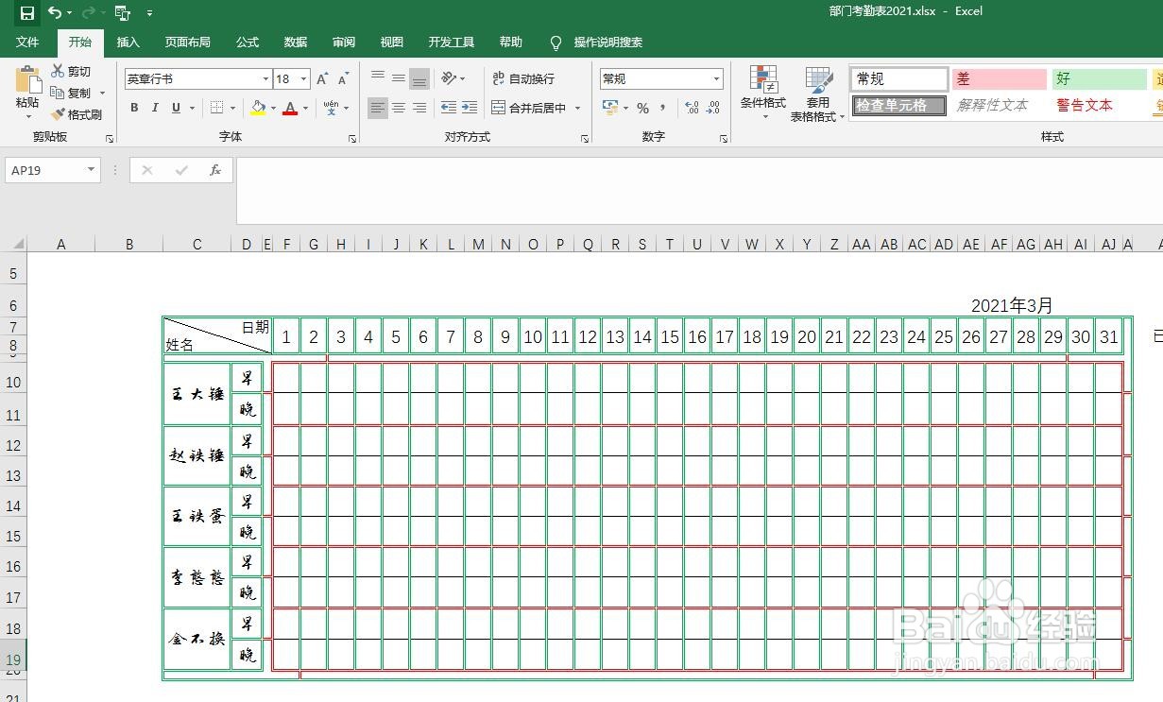Click Merge & Center (合并后居中)
1163x702 pixels.
(528, 108)
